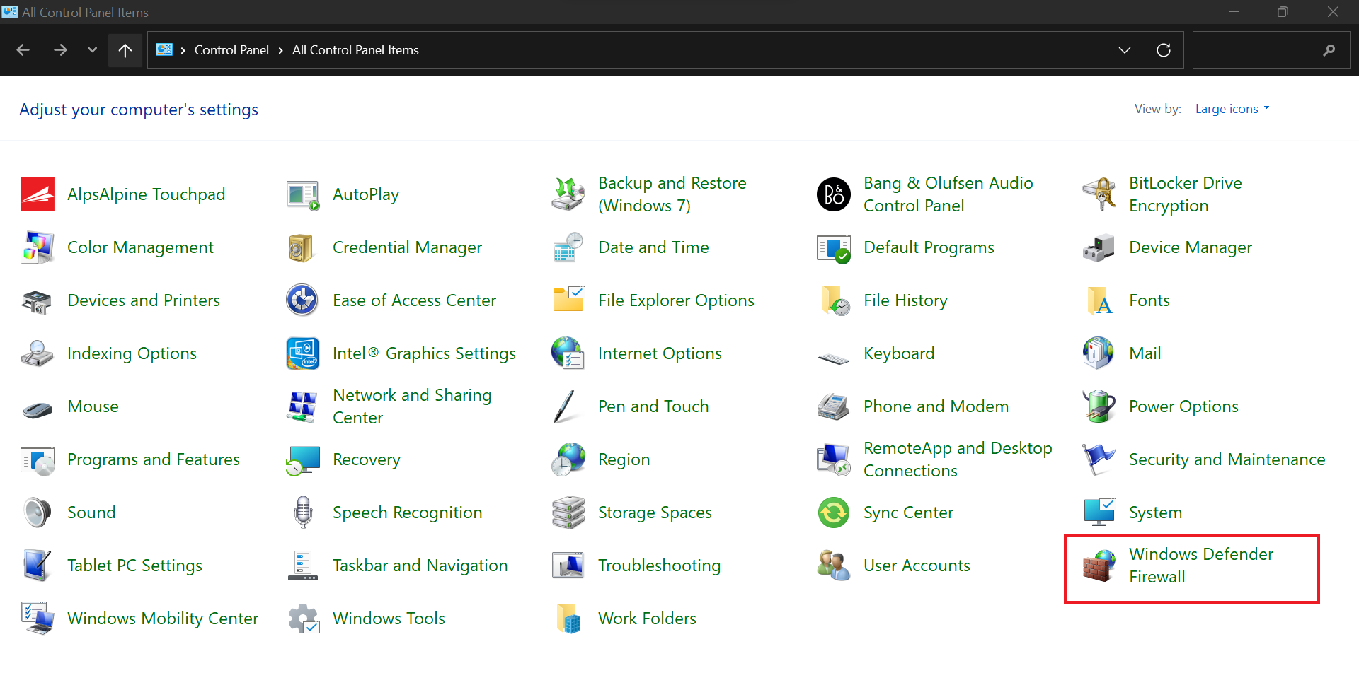1359x685 pixels.
Task: Open the Security and Maintenance link
Action: [1227, 459]
